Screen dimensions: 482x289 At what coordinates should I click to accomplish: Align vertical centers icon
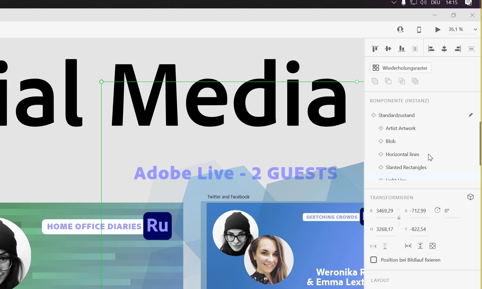(388, 49)
